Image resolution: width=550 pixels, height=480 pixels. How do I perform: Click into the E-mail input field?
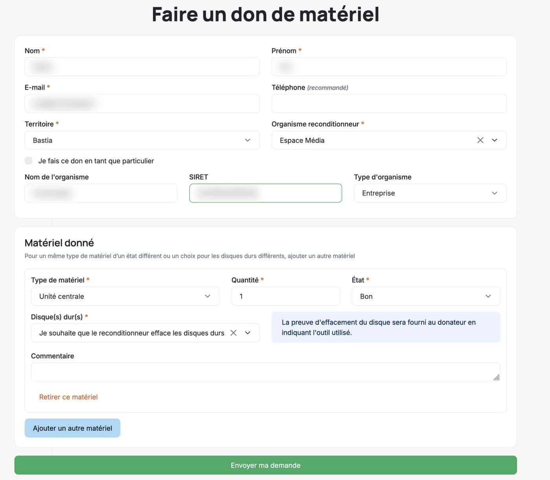pos(142,104)
